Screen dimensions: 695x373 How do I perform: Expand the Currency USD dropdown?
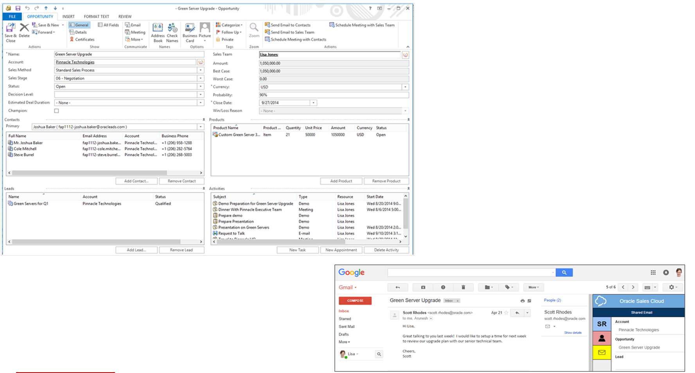click(x=405, y=87)
